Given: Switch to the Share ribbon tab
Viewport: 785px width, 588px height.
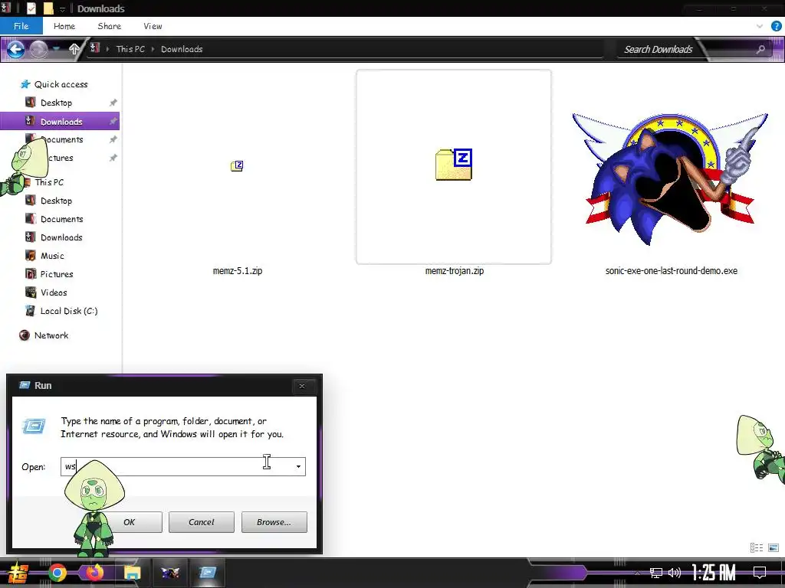Looking at the screenshot, I should click(x=109, y=26).
